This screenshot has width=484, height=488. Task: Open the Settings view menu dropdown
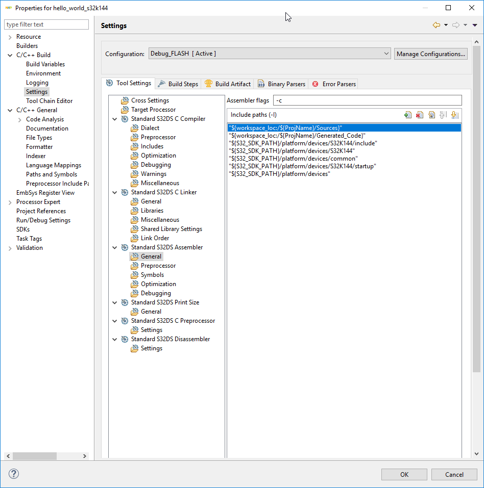pos(475,25)
